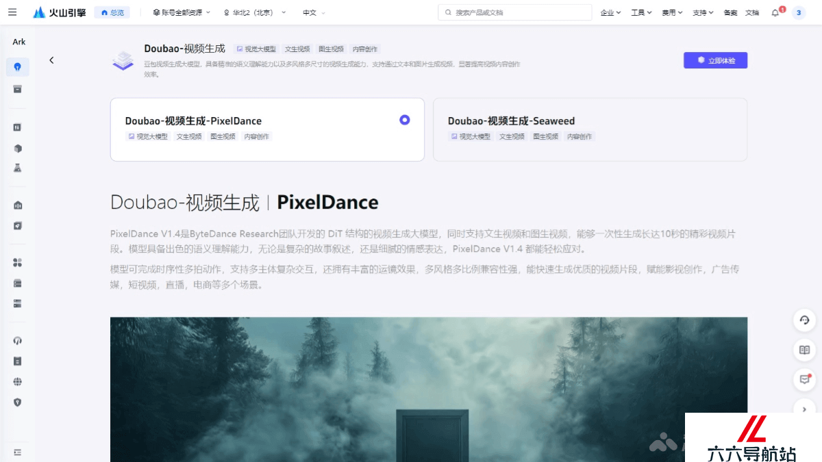Click 图生视频 tag on the PixelDance card
This screenshot has height=462, width=822.
click(x=223, y=137)
